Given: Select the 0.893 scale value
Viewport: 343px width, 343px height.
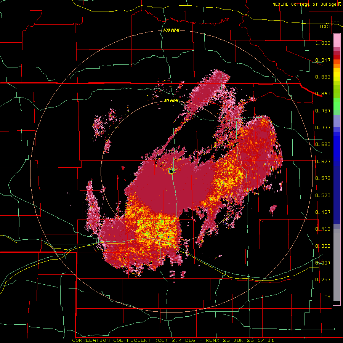Looking at the screenshot, I should tap(323, 77).
